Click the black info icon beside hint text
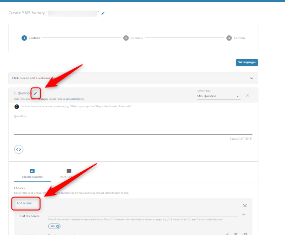The image size is (285, 235). (17, 107)
